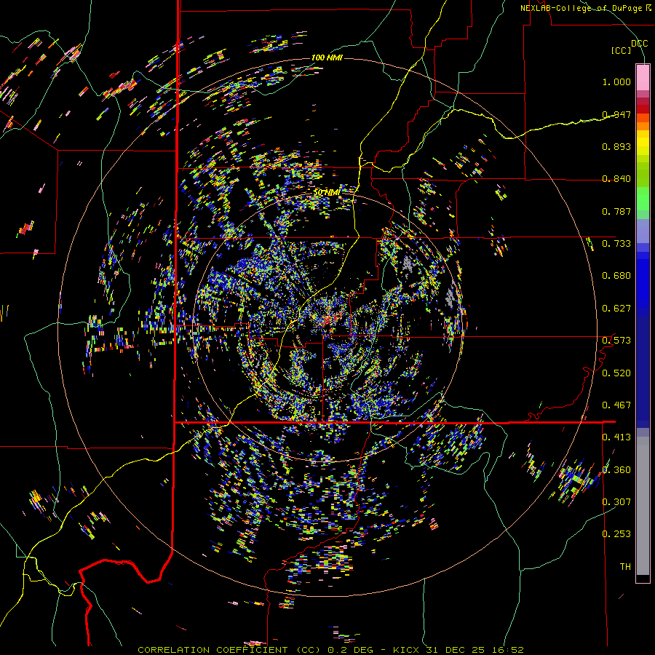Click the TH threshold label

coord(625,567)
